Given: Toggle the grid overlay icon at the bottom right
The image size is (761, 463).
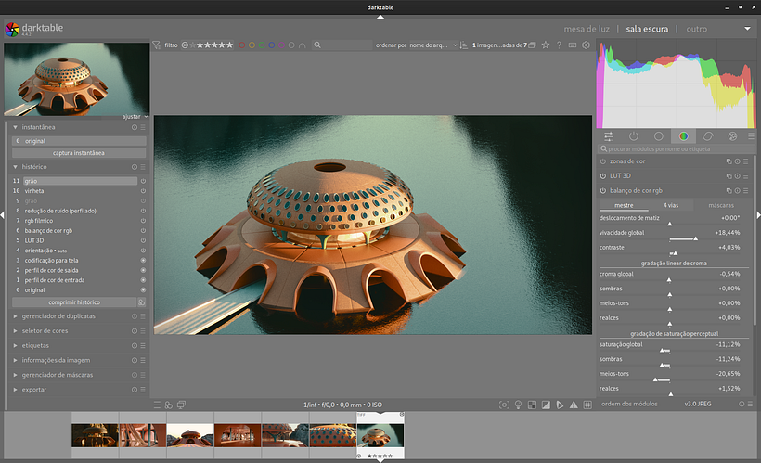Looking at the screenshot, I should [x=587, y=405].
